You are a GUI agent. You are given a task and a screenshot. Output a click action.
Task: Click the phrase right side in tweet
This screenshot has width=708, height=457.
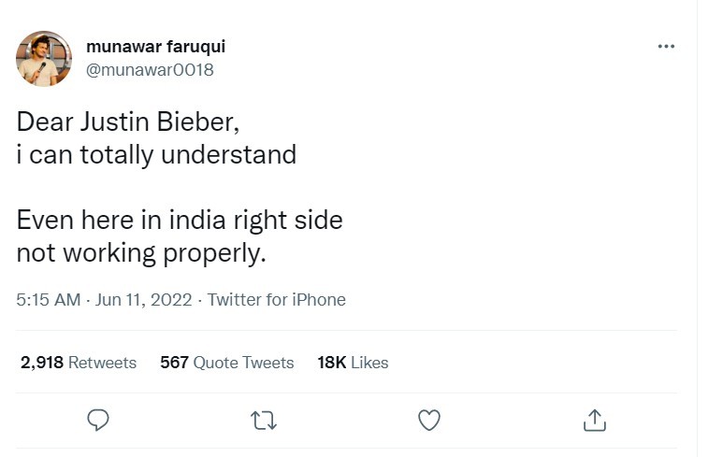pos(288,221)
